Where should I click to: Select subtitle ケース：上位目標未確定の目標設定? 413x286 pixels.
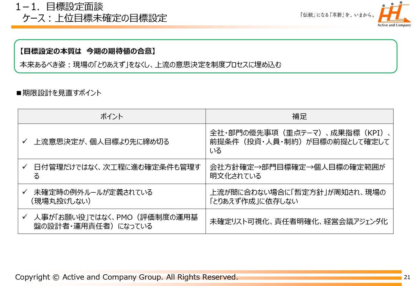click(x=95, y=18)
